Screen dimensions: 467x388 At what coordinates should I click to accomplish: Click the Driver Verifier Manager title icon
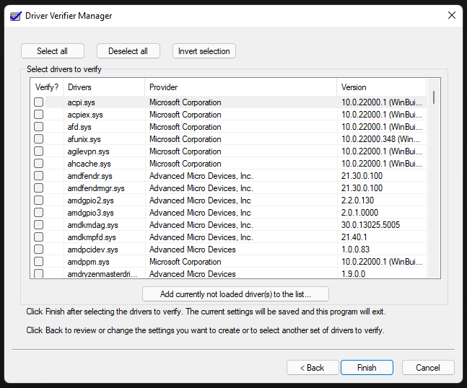pyautogui.click(x=15, y=15)
